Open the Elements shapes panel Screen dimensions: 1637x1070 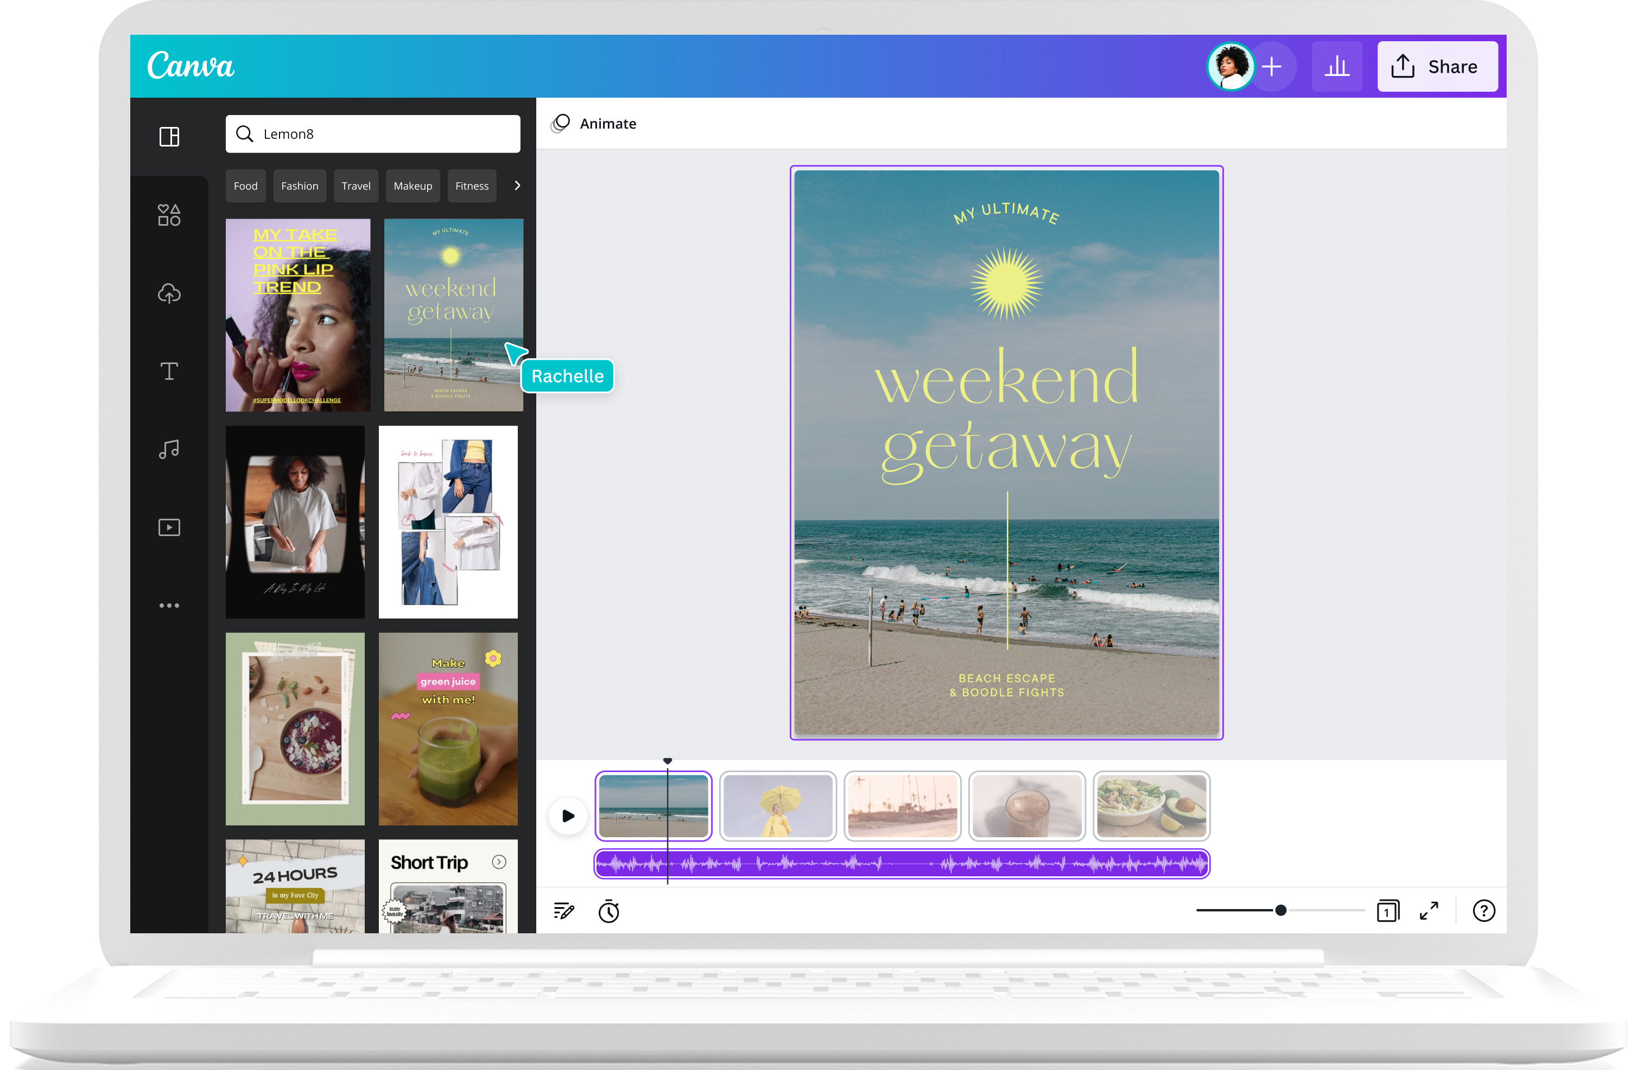pos(169,215)
